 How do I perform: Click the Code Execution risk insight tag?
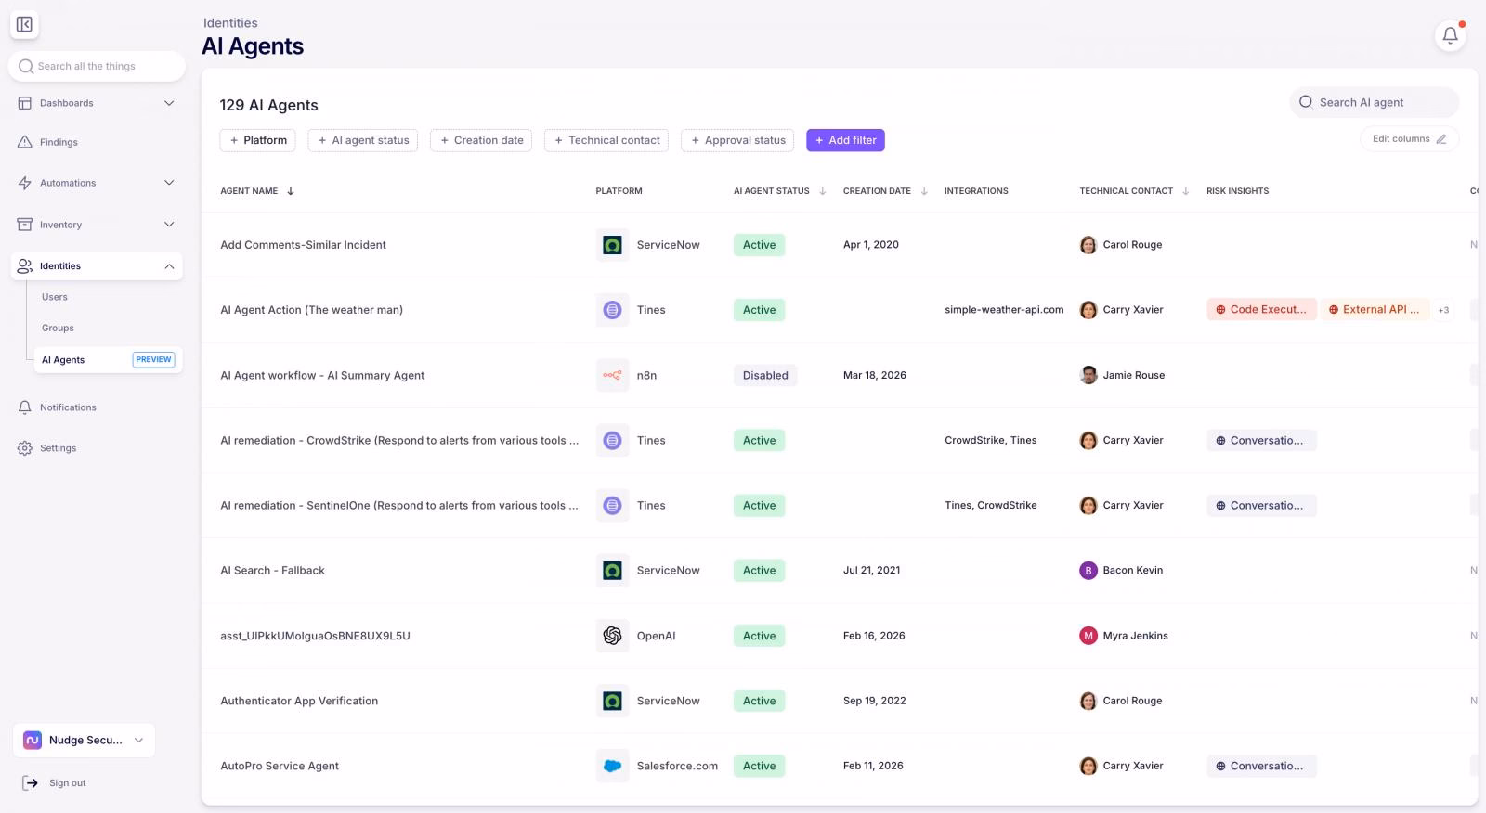1261,310
